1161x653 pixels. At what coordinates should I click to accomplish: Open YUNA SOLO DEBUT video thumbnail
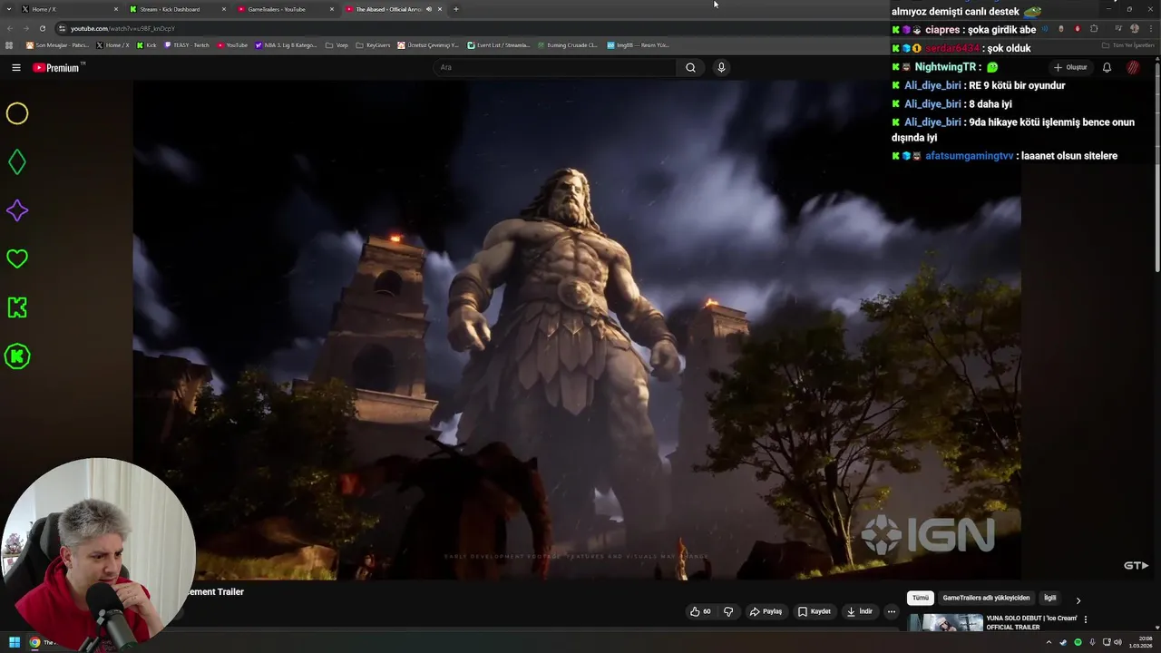[946, 623]
